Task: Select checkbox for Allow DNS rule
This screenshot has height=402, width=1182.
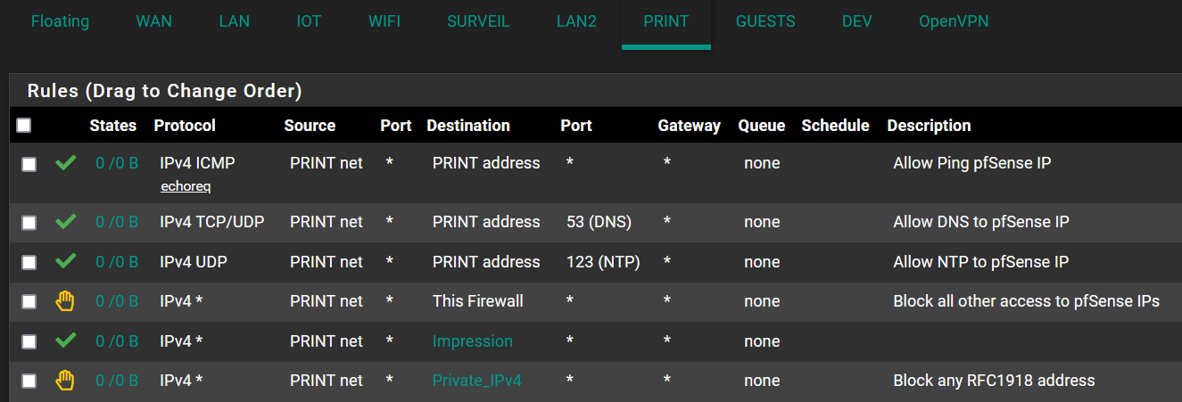Action: [29, 223]
